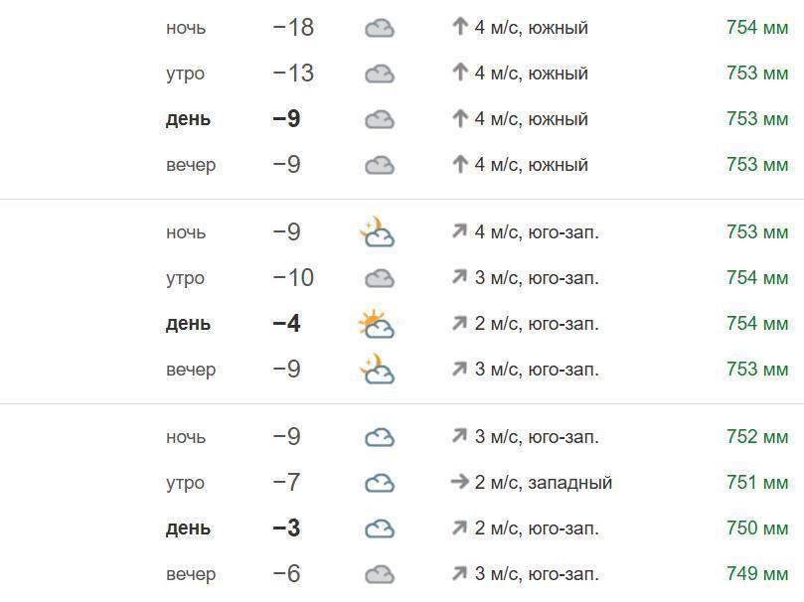Click the 752 мм pressure reading
804x602 pixels.
[x=757, y=437]
